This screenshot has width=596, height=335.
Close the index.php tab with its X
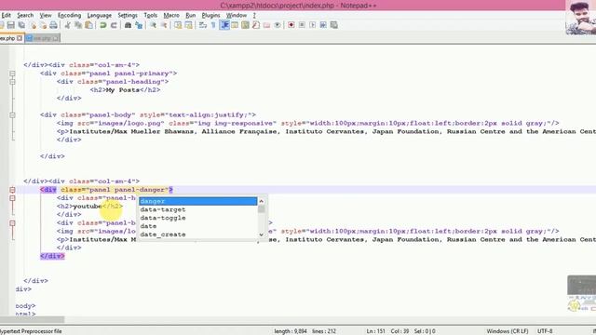(20, 38)
